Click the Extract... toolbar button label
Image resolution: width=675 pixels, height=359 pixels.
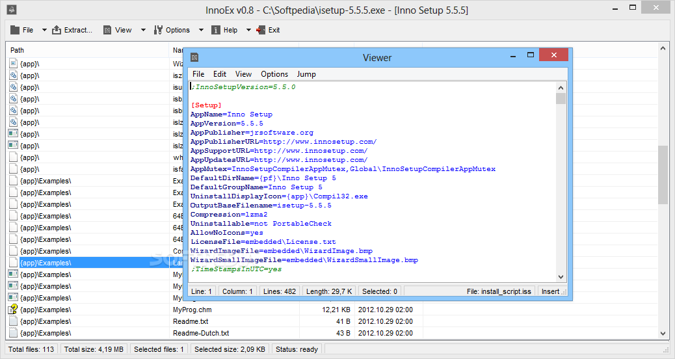pos(78,30)
